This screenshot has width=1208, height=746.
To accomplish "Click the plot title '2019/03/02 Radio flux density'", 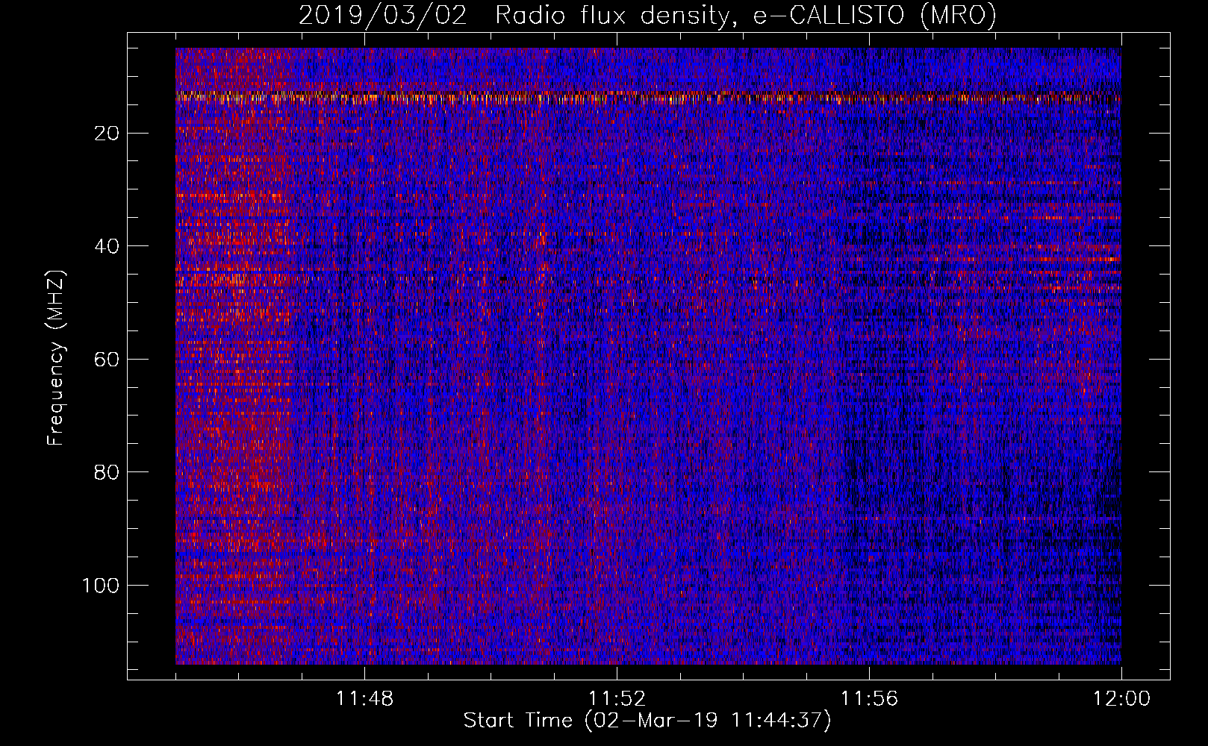I will click(647, 15).
